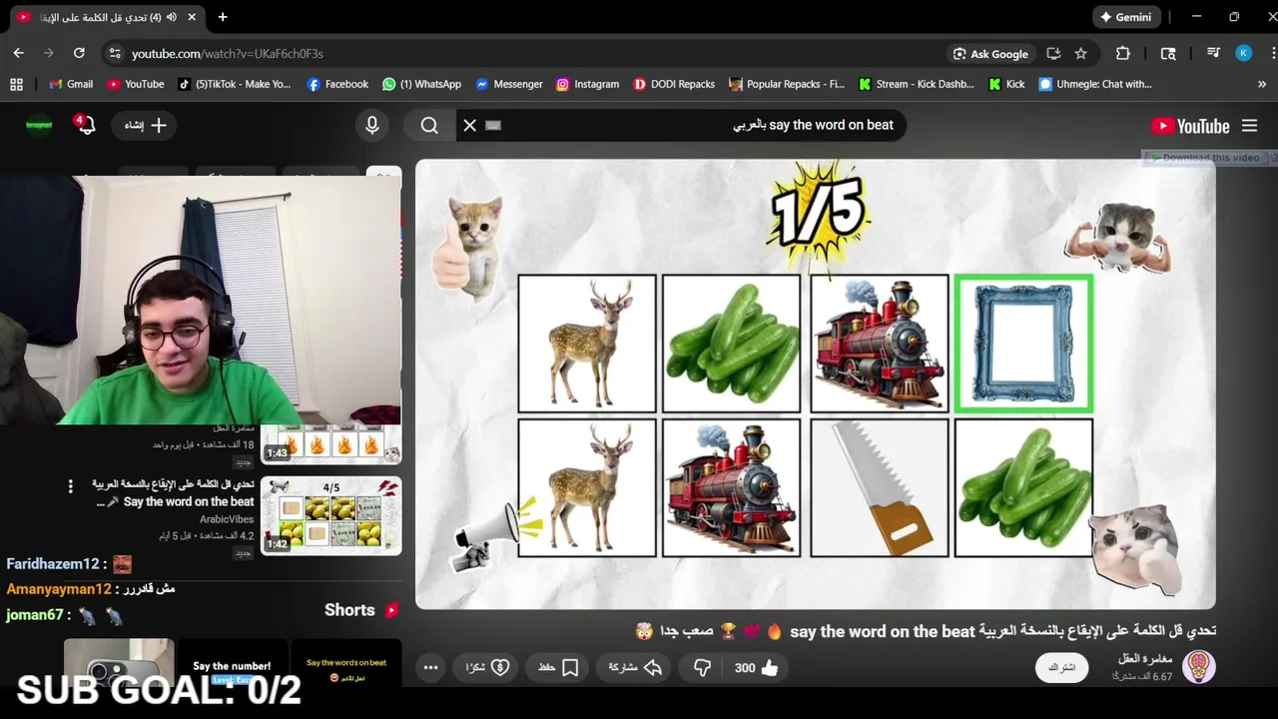Click the Download this video overlay button
The image size is (1278, 719).
click(x=1205, y=158)
